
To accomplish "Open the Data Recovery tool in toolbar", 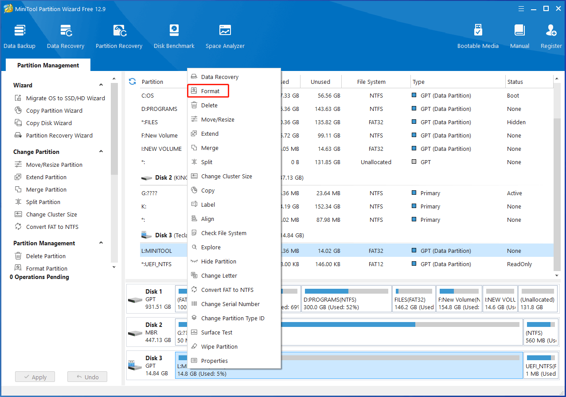I will (x=66, y=36).
